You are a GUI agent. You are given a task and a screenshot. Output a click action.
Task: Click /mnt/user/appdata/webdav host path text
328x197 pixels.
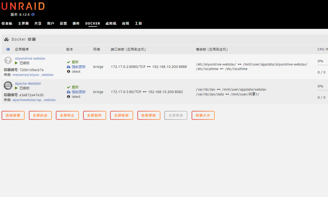244,89
